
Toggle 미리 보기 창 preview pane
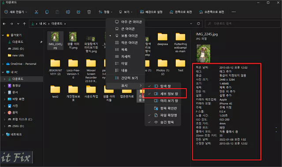click(163, 100)
